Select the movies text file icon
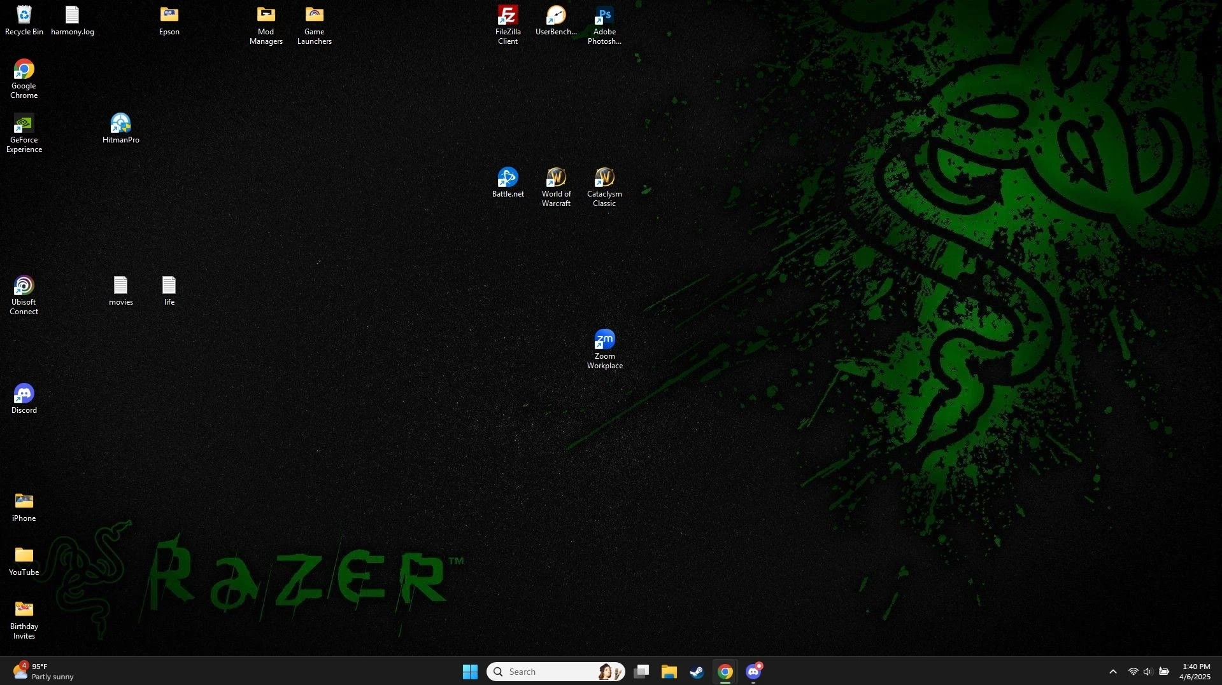 pyautogui.click(x=121, y=291)
